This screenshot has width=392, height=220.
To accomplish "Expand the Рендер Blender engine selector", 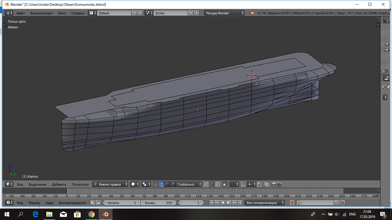I will pos(224,13).
